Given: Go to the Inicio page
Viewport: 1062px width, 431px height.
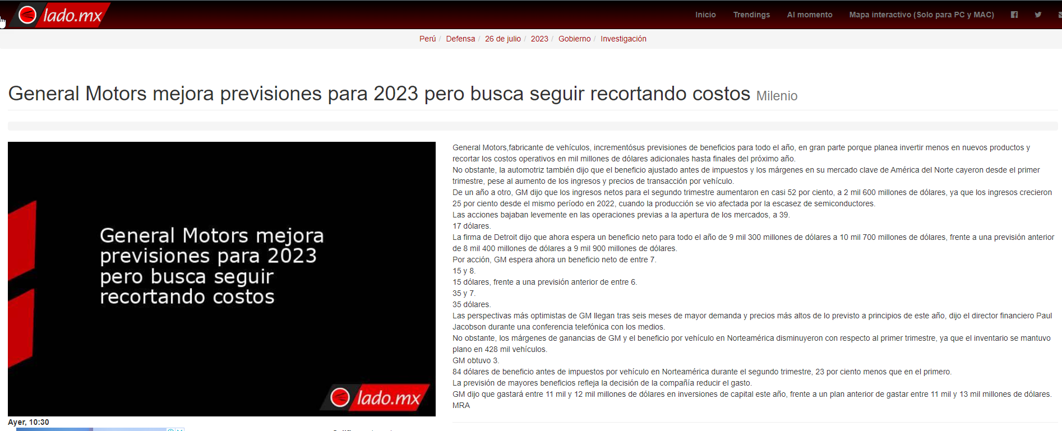Looking at the screenshot, I should pos(705,15).
